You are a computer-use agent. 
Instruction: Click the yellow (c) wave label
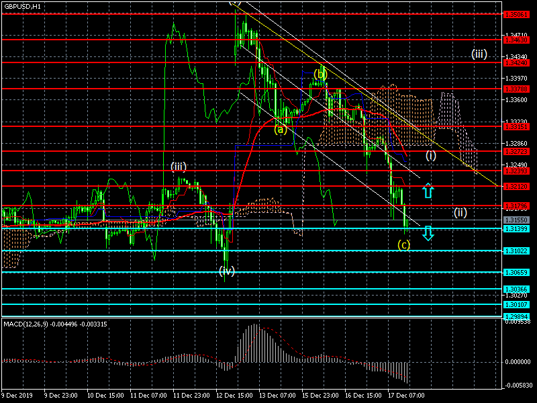click(404, 244)
